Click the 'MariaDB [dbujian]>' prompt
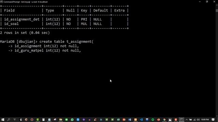This screenshot has height=122, width=218. [19, 42]
